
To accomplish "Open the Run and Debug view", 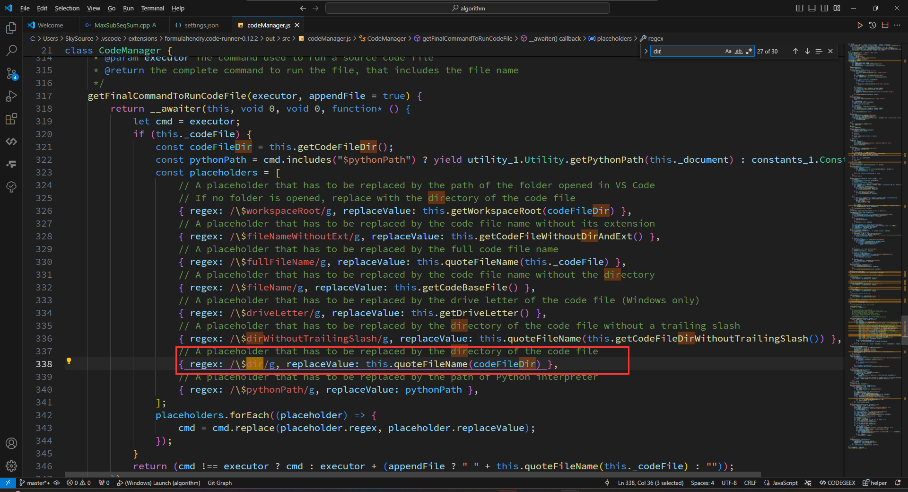I will pyautogui.click(x=11, y=96).
